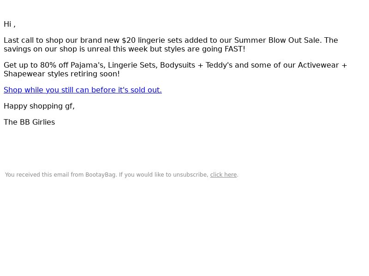Click the 'click here' unsubscribe link
The image size is (369, 276).
coord(223,175)
